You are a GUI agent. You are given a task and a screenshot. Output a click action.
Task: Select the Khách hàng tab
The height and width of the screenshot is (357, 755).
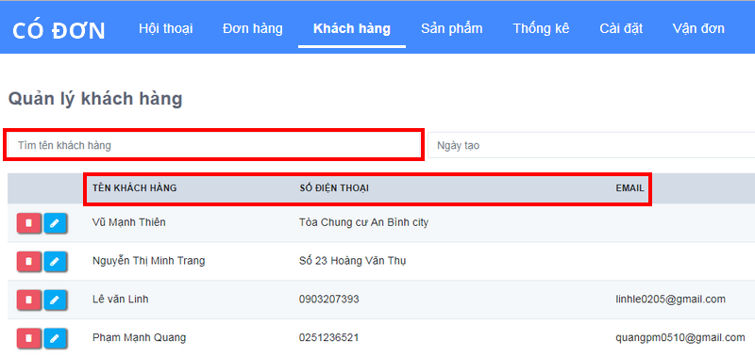(x=351, y=28)
